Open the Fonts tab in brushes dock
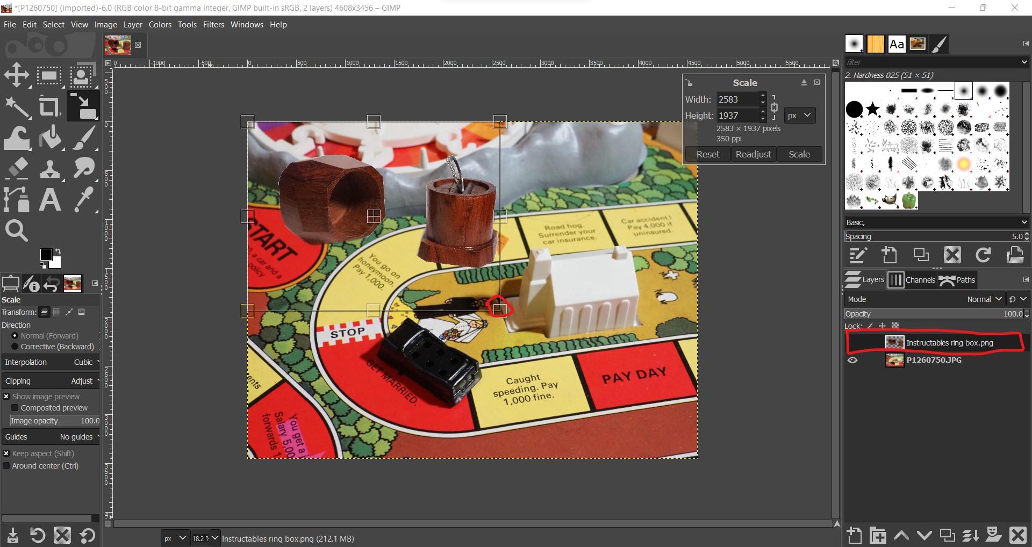The image size is (1032, 547). coord(896,44)
